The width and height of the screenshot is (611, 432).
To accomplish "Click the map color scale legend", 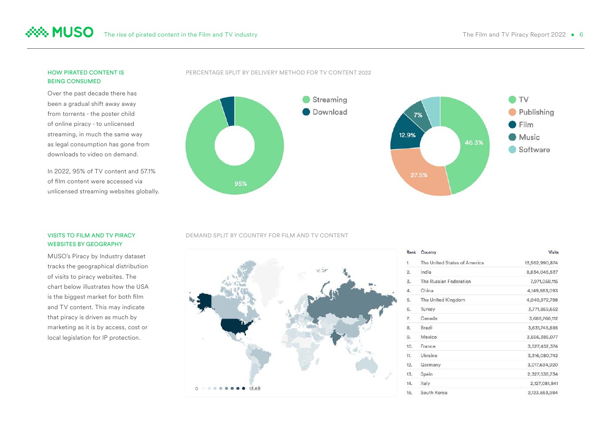I will click(x=227, y=388).
